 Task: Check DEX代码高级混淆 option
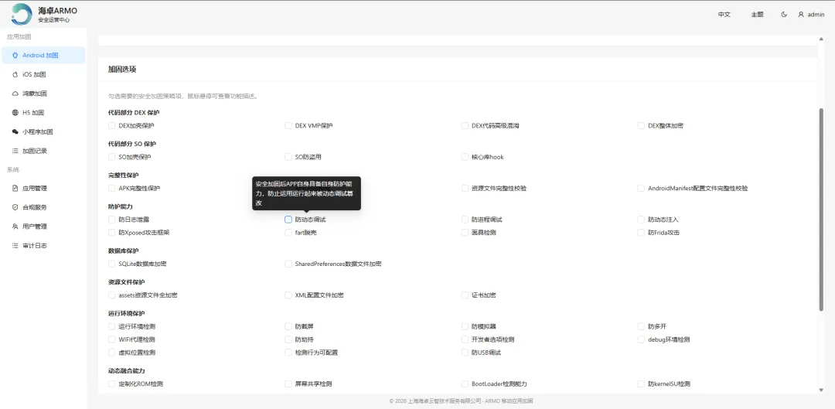pos(465,126)
